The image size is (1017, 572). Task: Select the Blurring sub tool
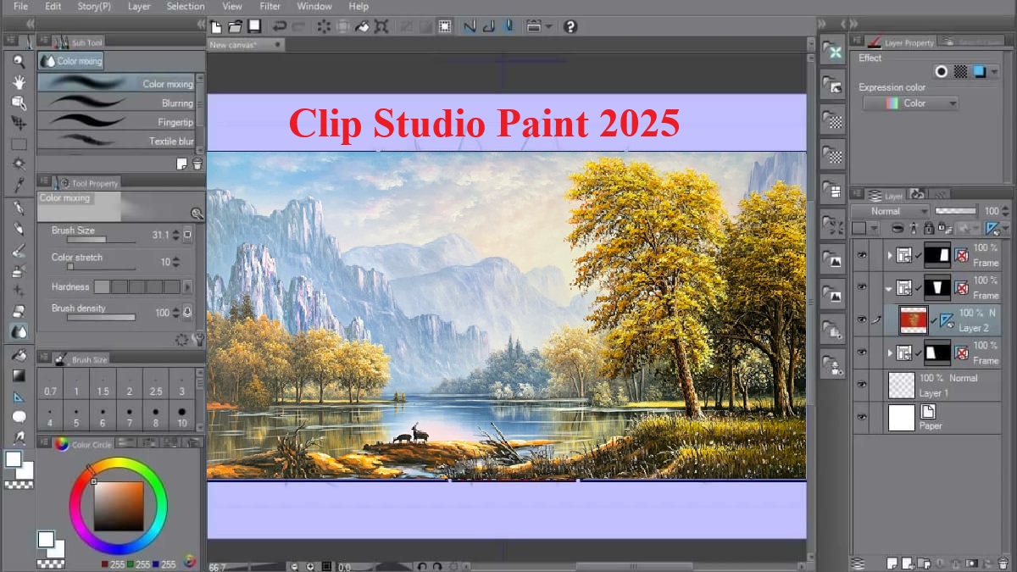click(119, 103)
